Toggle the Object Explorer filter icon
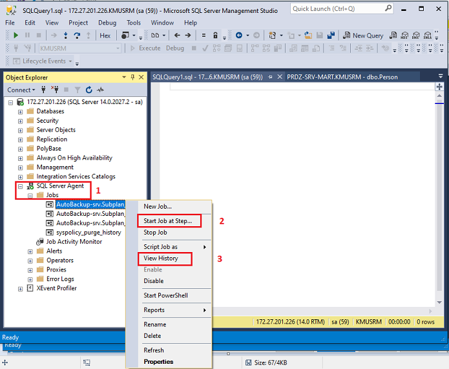 (77, 90)
